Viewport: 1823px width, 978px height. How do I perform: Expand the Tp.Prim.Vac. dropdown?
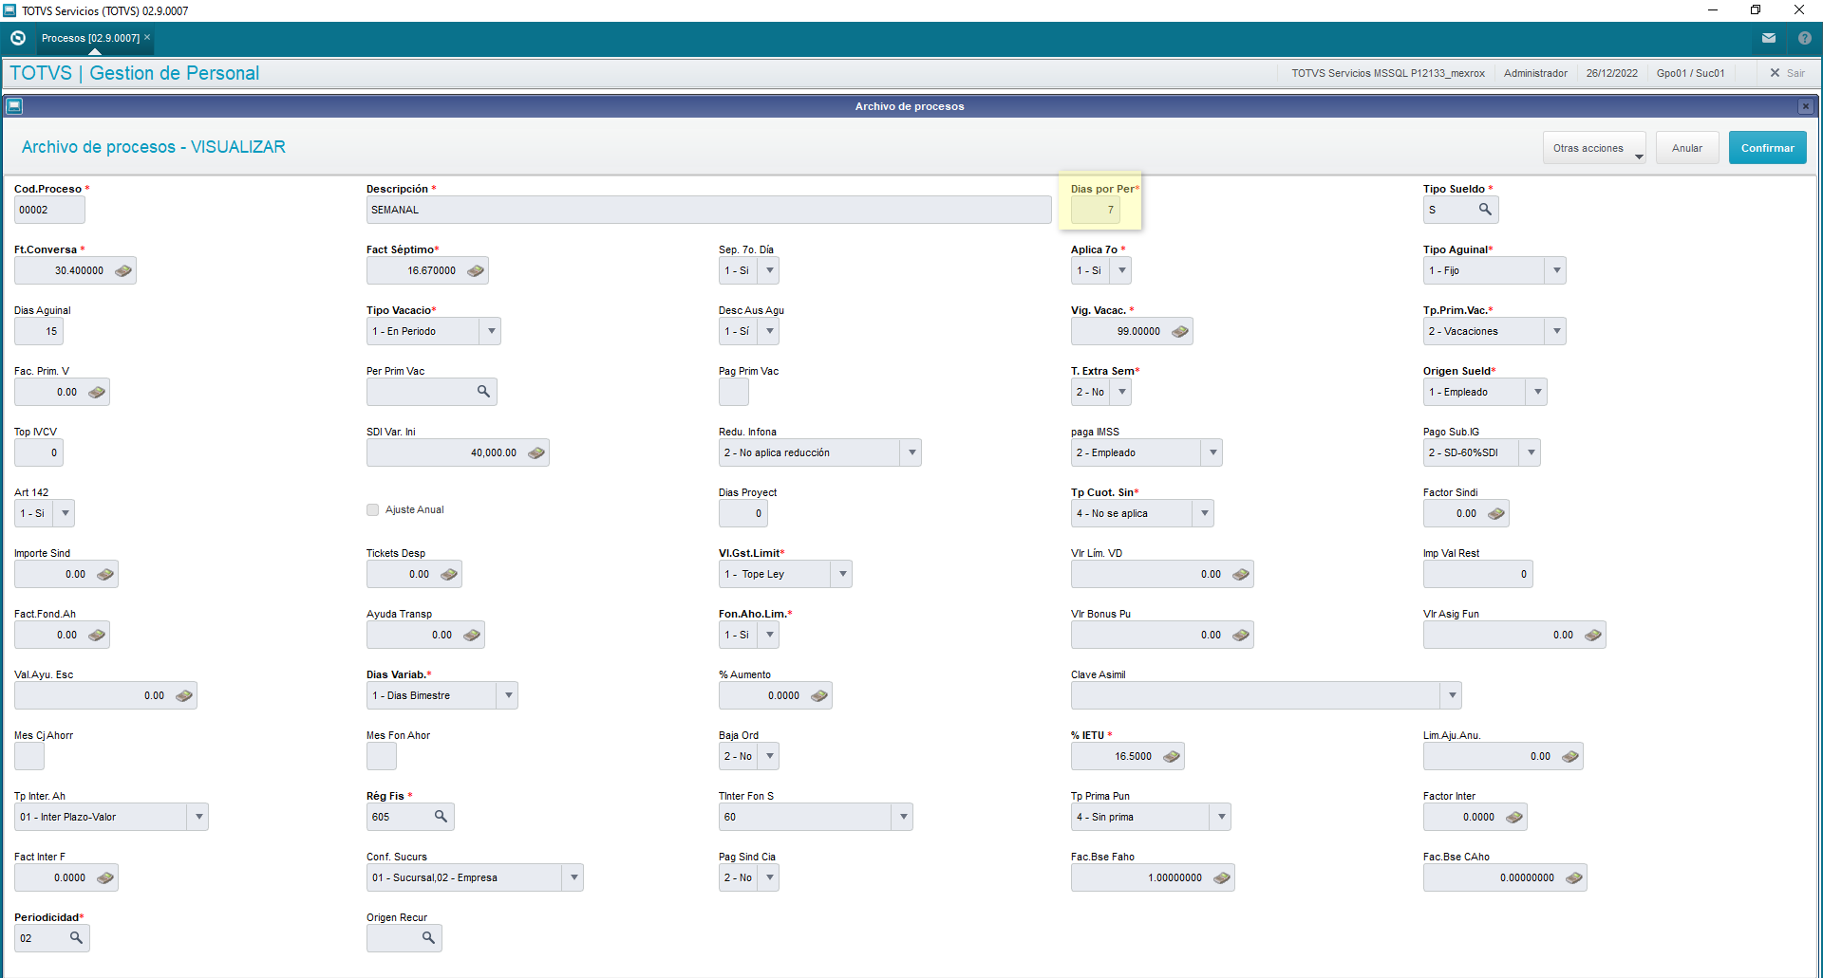1556,332
